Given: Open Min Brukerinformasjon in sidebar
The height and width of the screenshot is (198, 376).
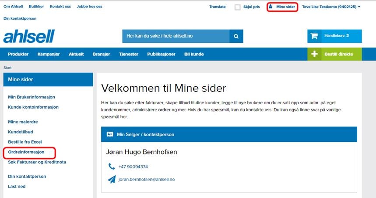Looking at the screenshot, I should coord(32,97).
